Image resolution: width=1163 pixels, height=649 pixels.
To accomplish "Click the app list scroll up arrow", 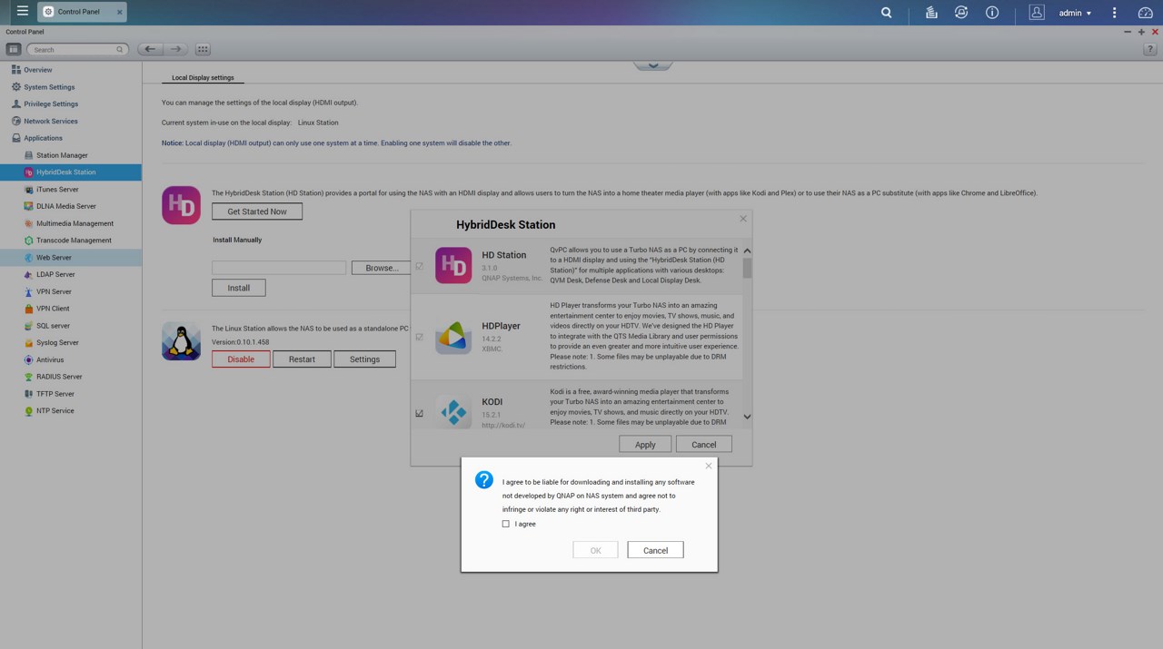I will [x=747, y=251].
